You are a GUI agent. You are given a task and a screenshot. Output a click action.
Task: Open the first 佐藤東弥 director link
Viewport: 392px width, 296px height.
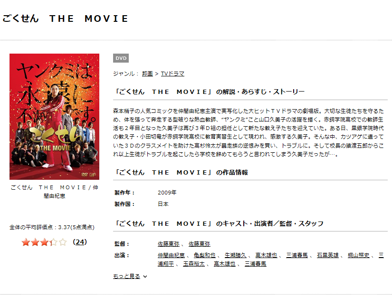(169, 244)
